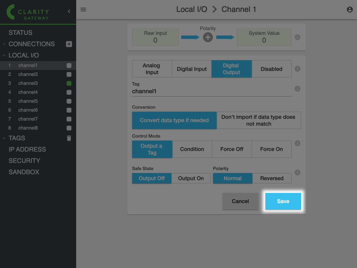Viewport: 357px width, 268px height.
Task: Click the trash icon beside TAGS
Action: click(x=69, y=138)
